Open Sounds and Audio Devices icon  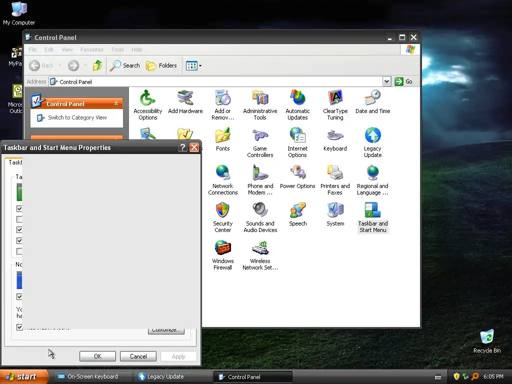click(x=260, y=217)
